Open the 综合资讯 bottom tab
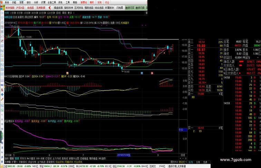This screenshot has width=261, height=168. pyautogui.click(x=60, y=162)
